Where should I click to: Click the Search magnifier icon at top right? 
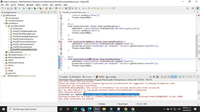pos(187,8)
